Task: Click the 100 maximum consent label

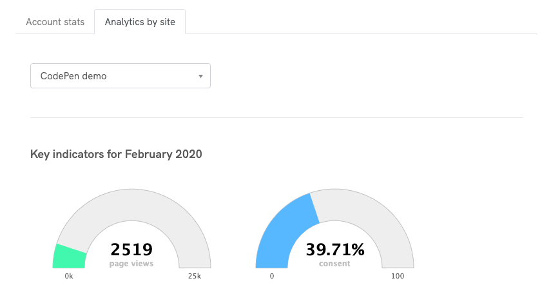Action: click(x=398, y=276)
